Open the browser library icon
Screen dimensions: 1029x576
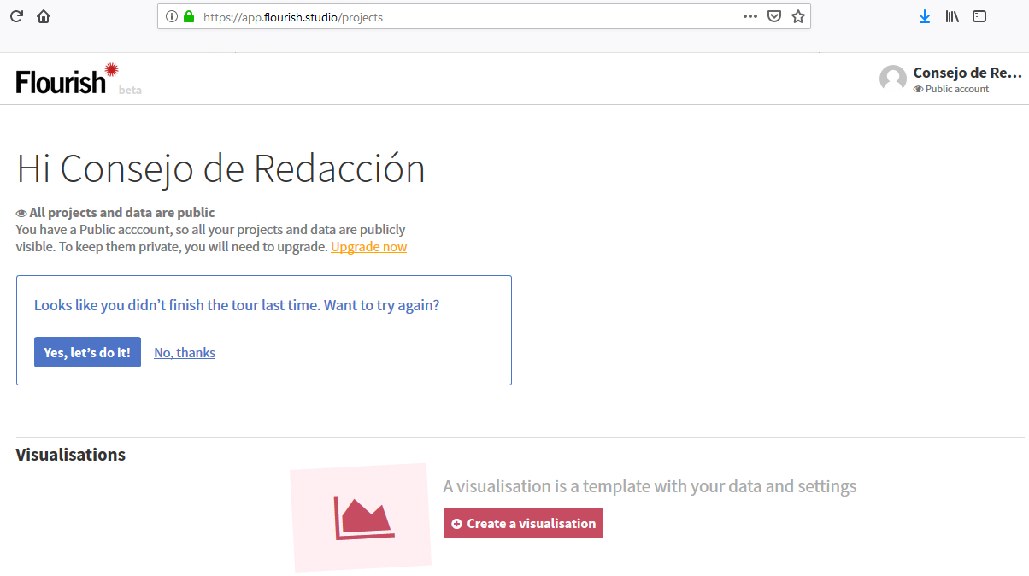952,16
